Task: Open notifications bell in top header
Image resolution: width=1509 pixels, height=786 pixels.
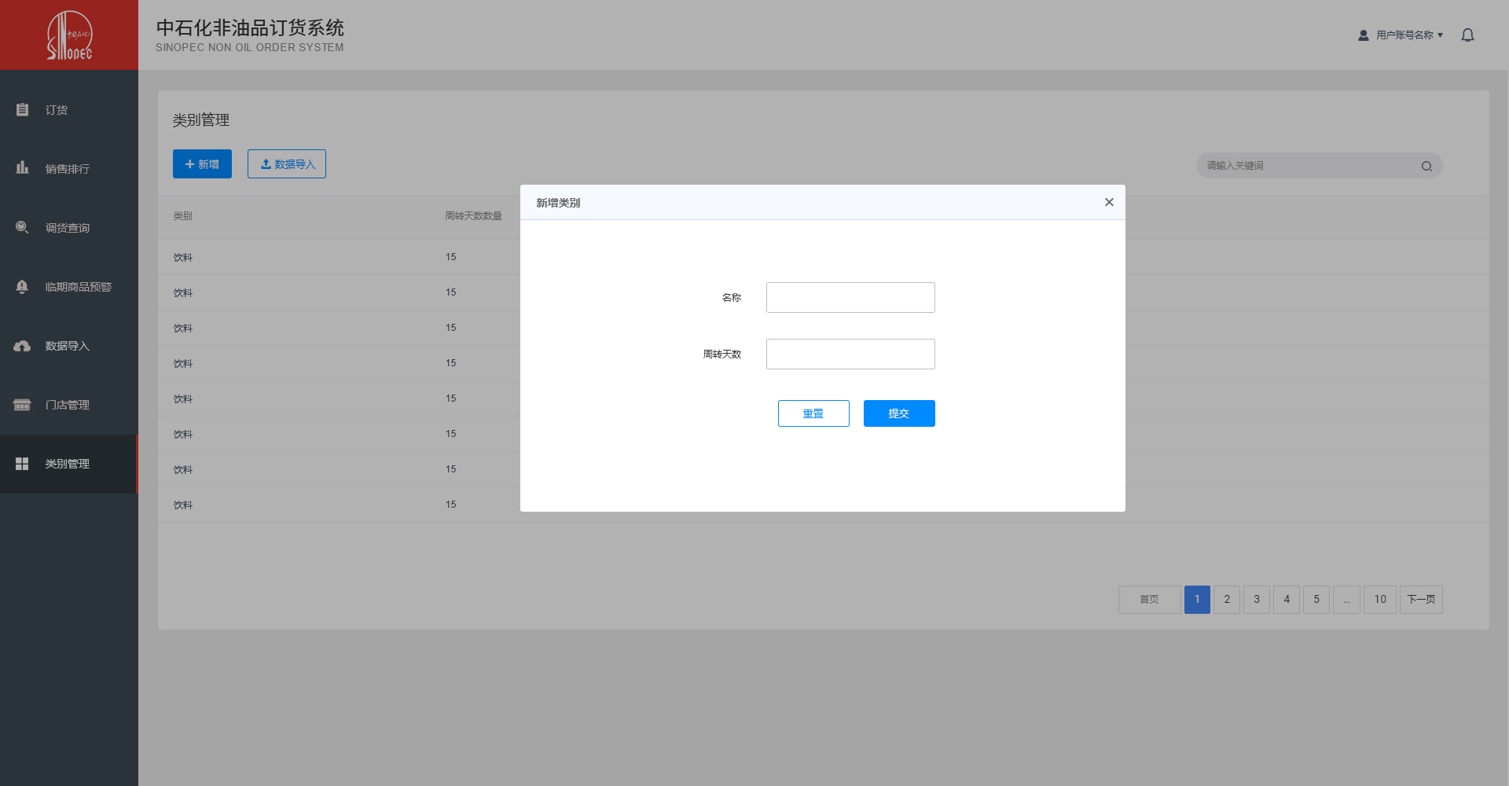Action: click(1467, 35)
